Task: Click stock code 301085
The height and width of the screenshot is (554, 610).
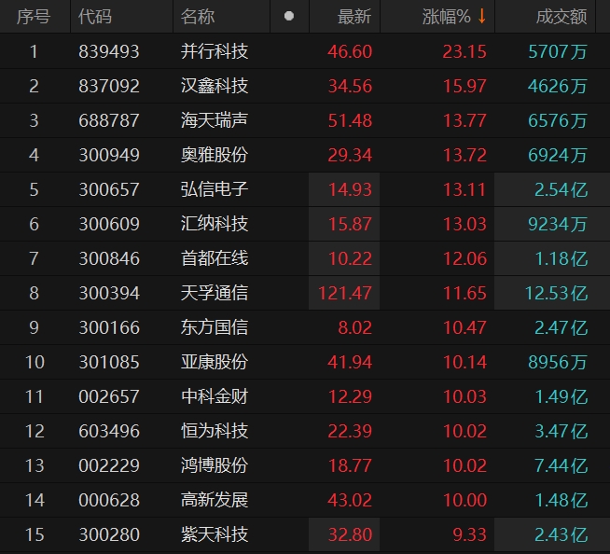Action: pyautogui.click(x=109, y=362)
